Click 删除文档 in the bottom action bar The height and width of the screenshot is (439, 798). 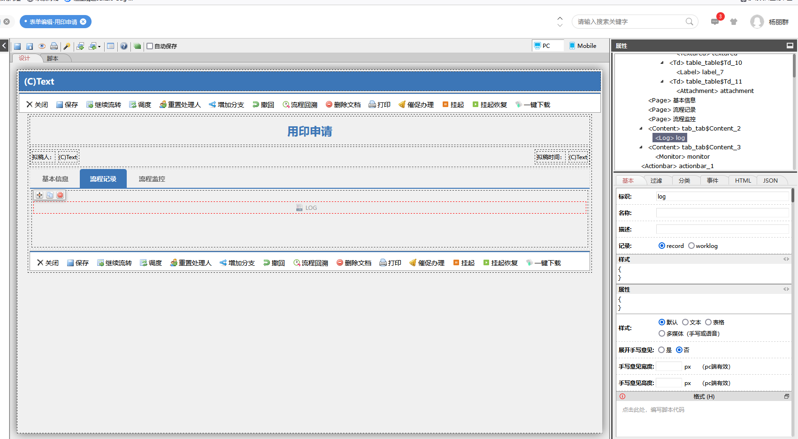354,263
